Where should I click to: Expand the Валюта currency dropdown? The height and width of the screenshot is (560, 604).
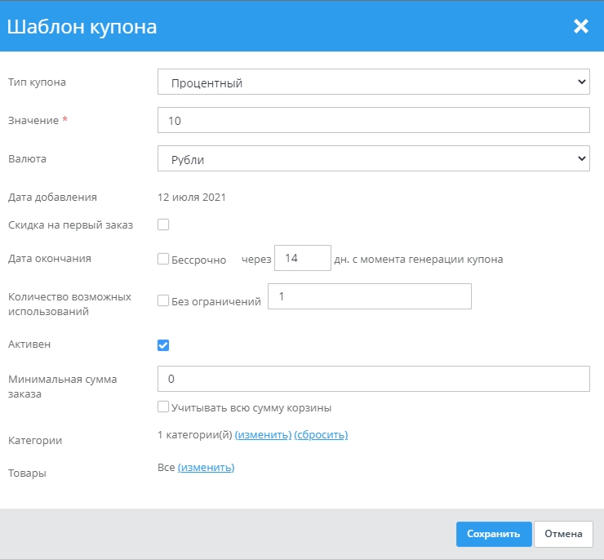[373, 159]
